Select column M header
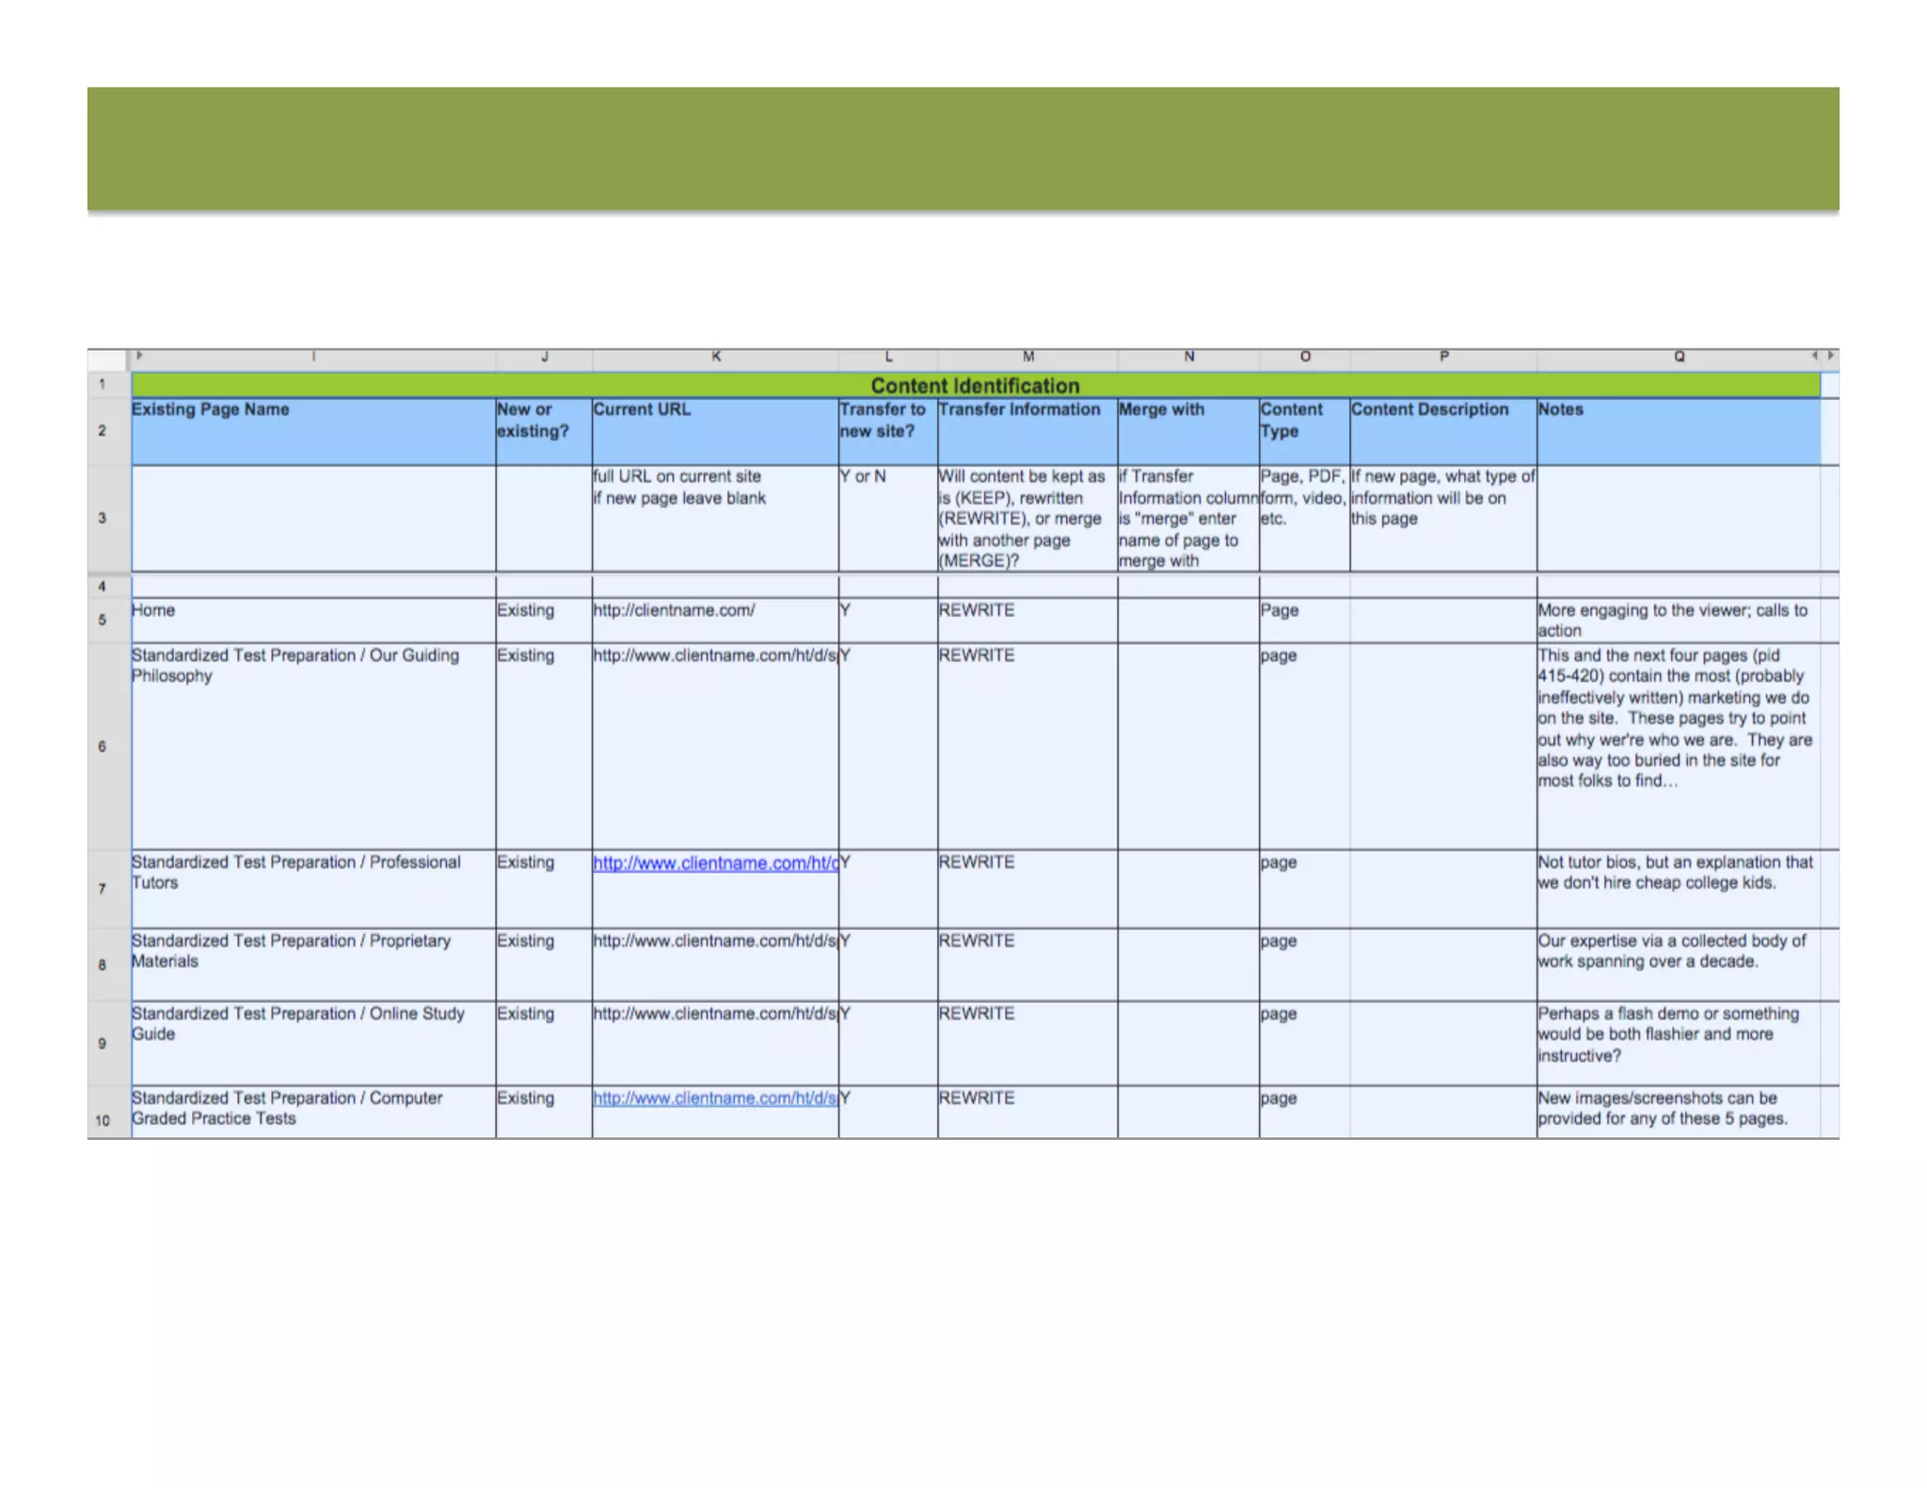The image size is (1927, 1488). 1027,356
